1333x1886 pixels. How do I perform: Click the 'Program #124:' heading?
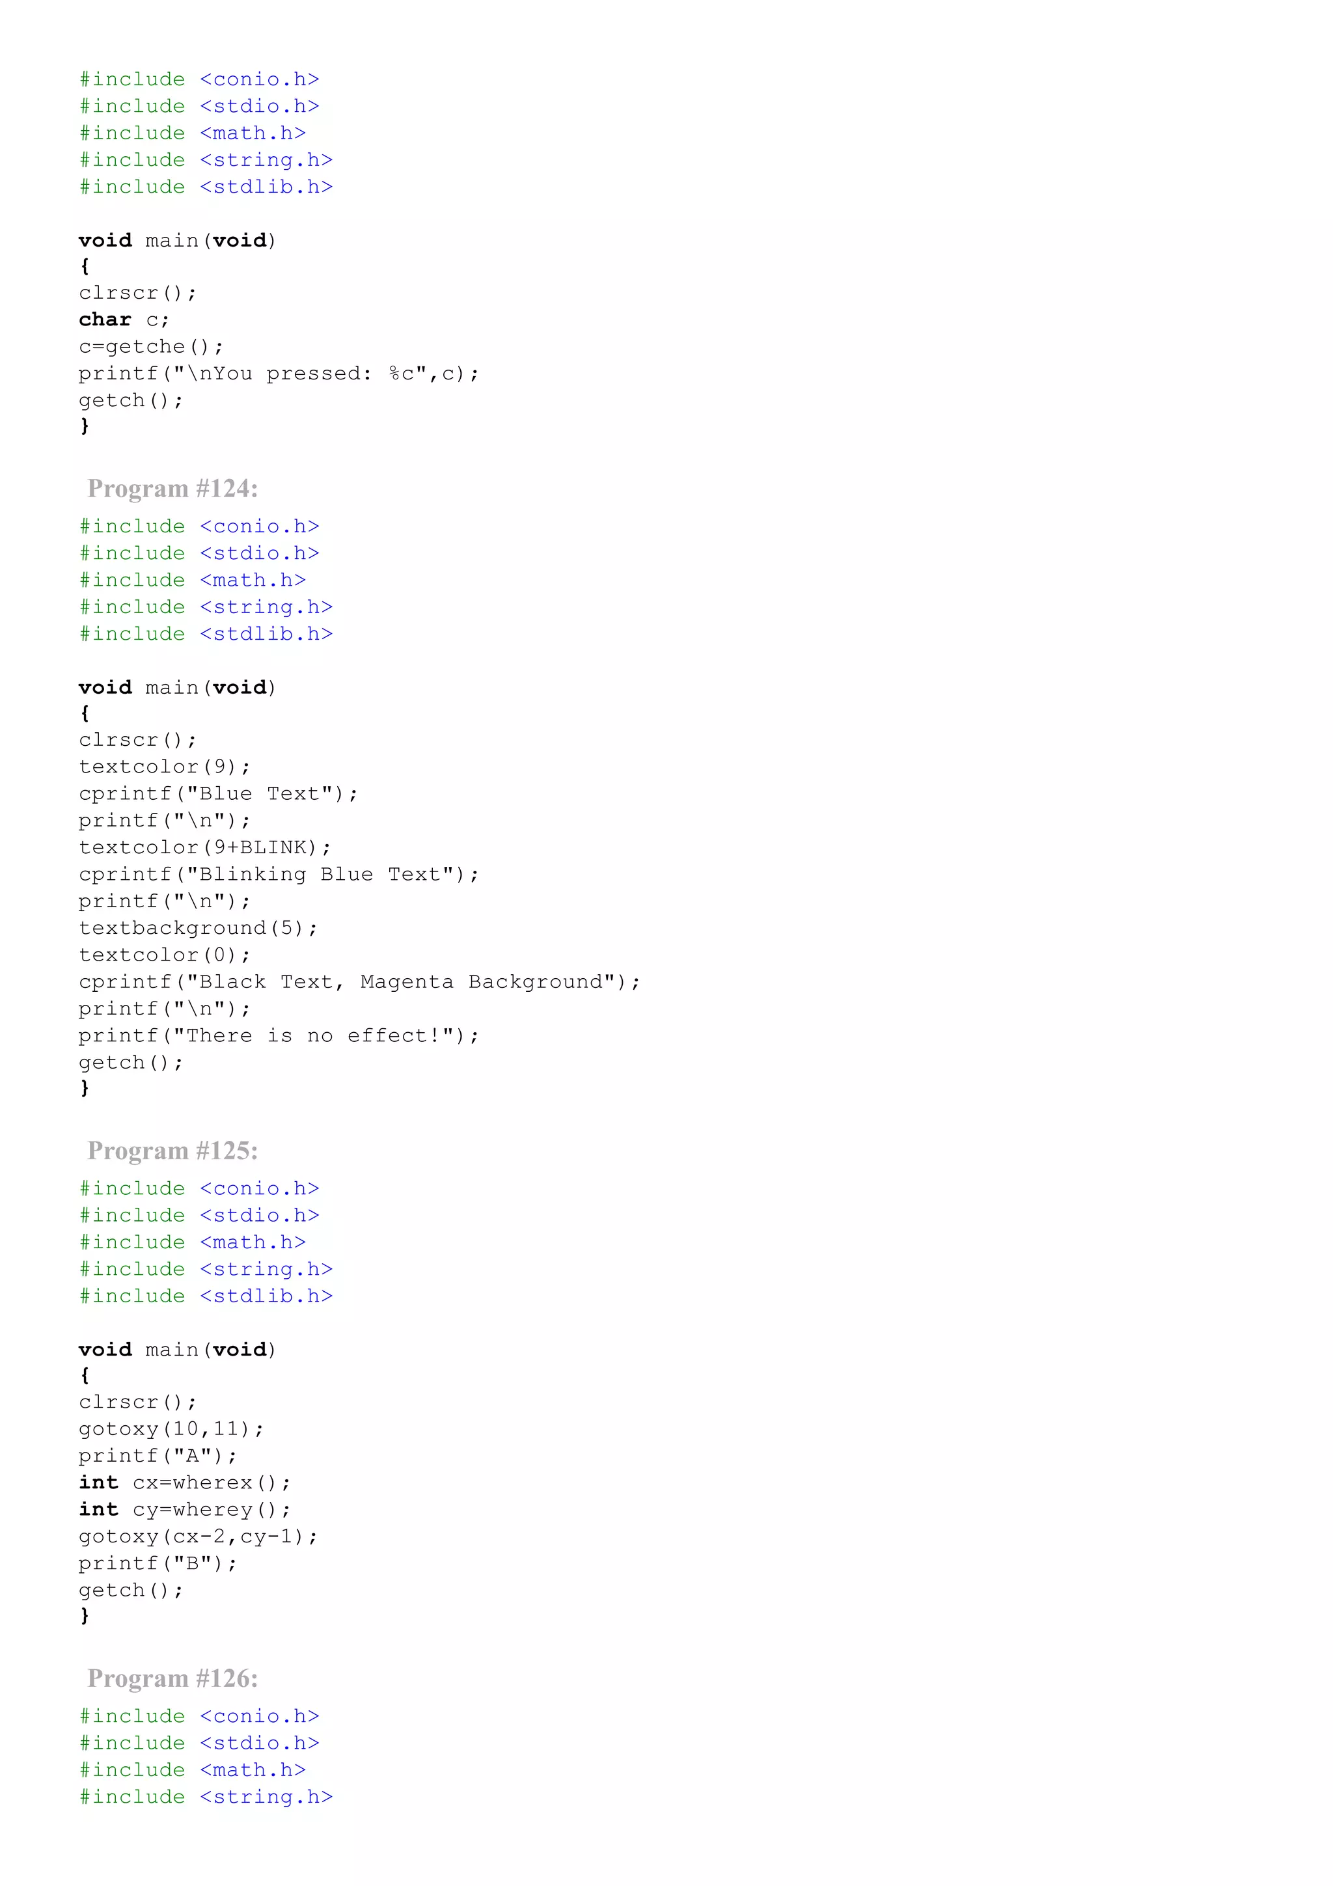172,489
